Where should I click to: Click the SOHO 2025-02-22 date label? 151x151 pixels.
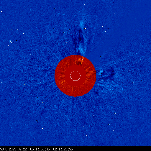click(13, 149)
